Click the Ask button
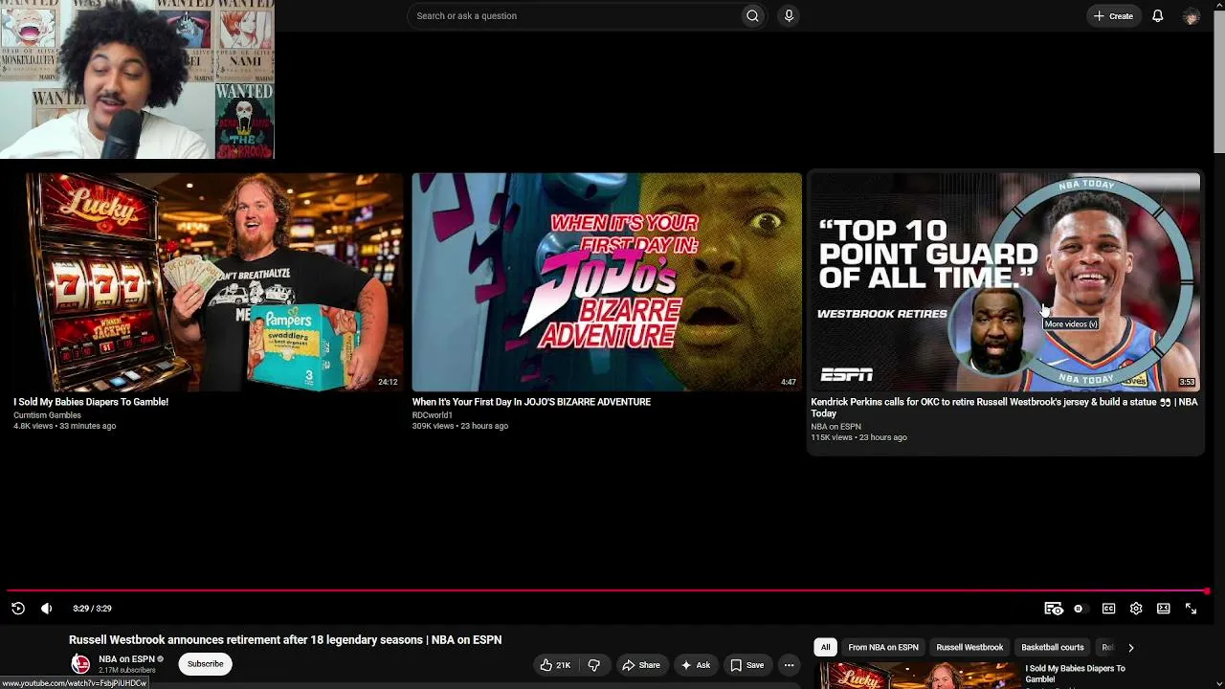Viewport: 1225px width, 689px height. pos(696,665)
